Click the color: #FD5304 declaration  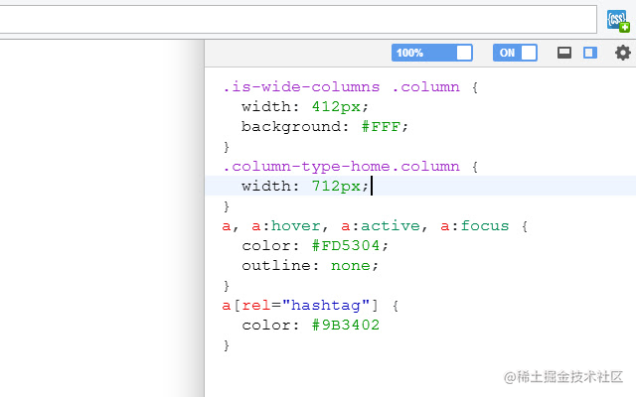pos(315,246)
